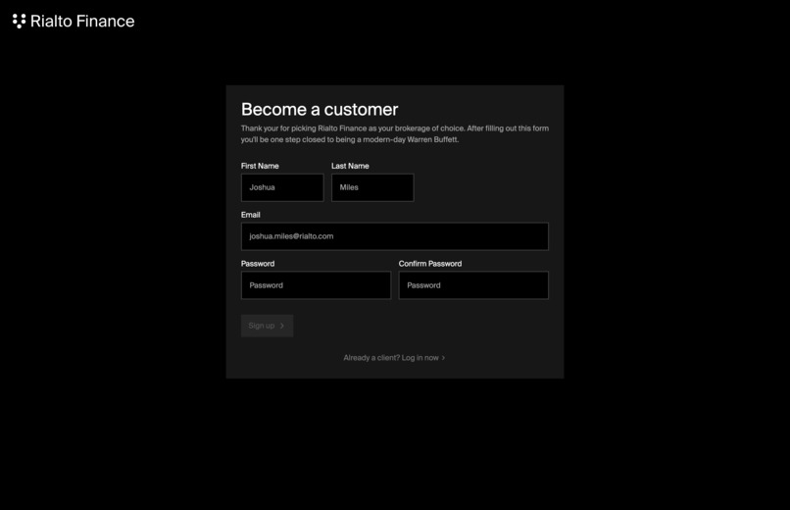Click the 'Become a customer' heading

pyautogui.click(x=320, y=110)
